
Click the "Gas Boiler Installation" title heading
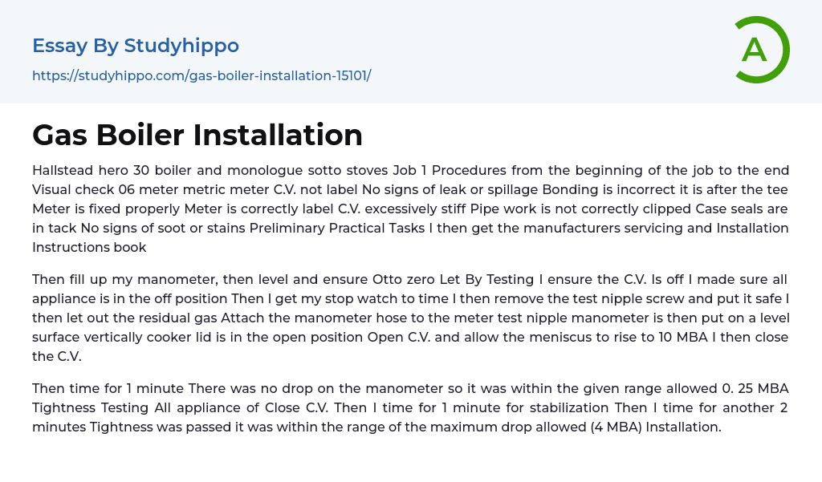click(x=197, y=135)
